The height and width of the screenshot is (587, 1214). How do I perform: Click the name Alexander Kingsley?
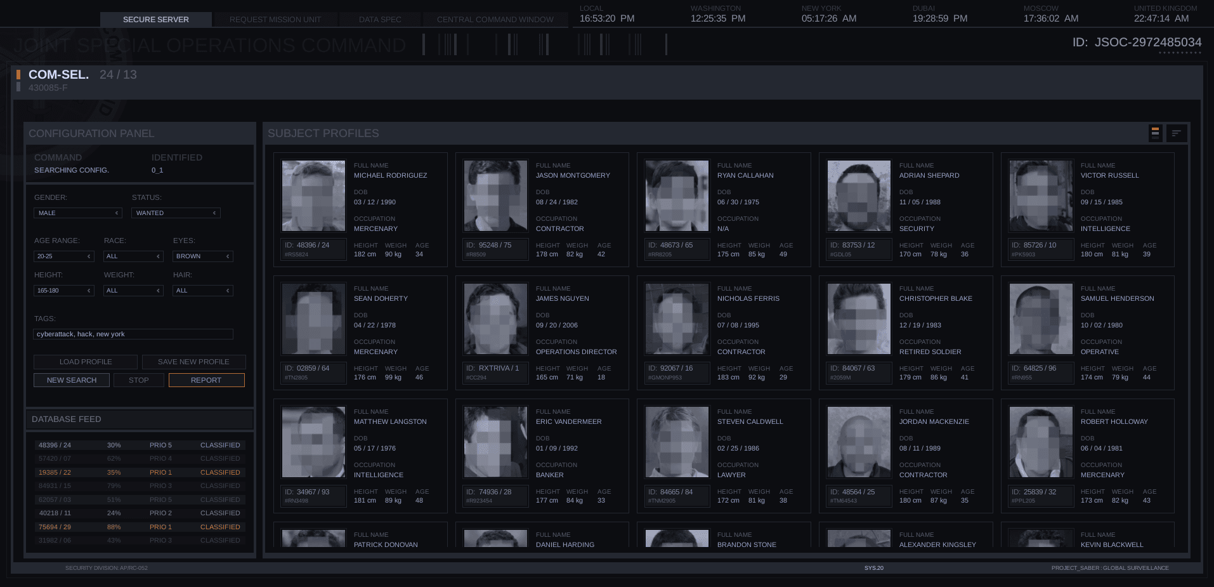(937, 544)
